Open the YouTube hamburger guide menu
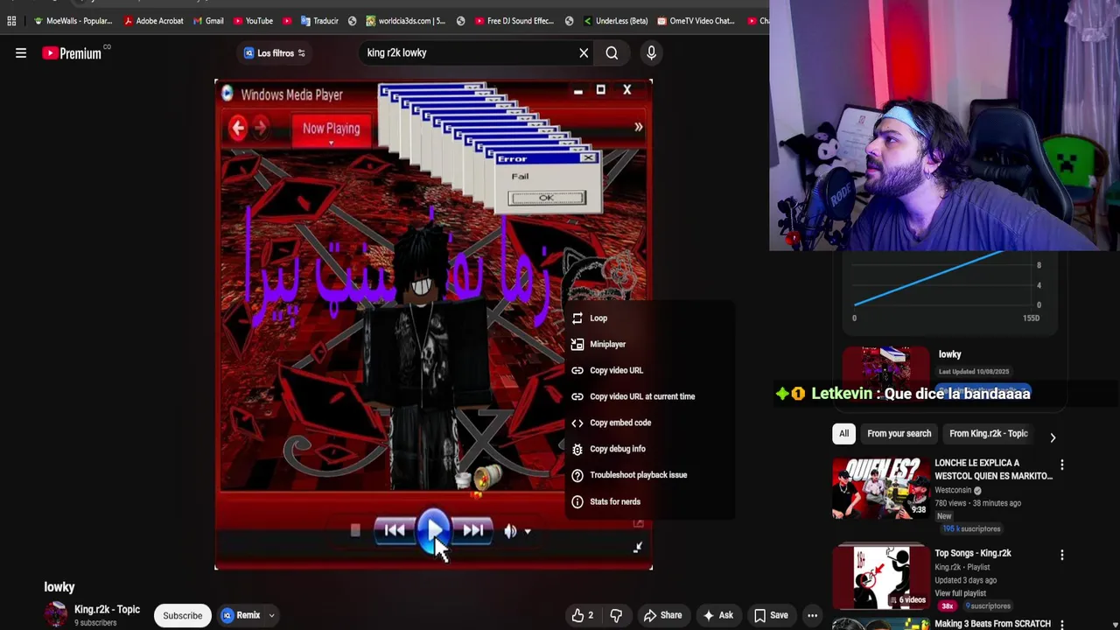1120x630 pixels. (21, 53)
